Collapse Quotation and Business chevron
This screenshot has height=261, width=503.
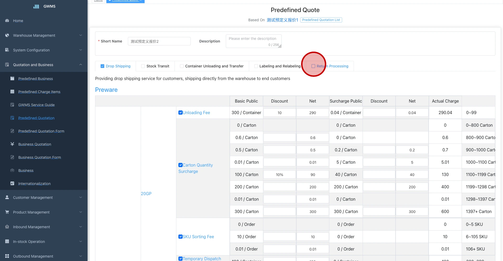[x=81, y=65]
